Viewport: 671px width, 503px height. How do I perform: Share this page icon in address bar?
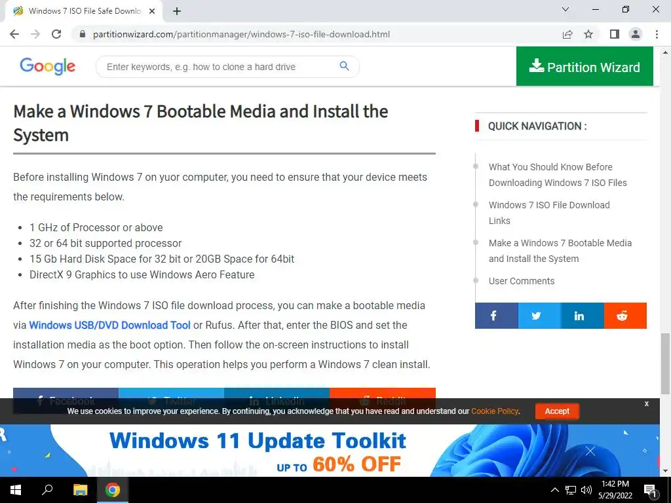567,34
